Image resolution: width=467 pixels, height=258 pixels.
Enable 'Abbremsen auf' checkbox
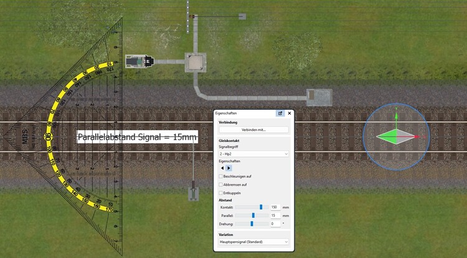pyautogui.click(x=220, y=184)
